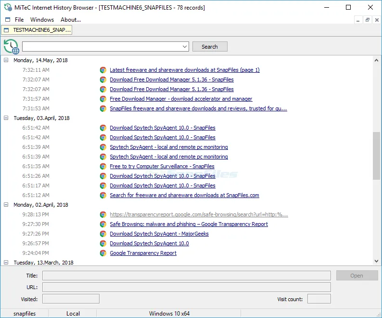The height and width of the screenshot is (318, 382).
Task: Minimize the inner MDI child window
Action: [358, 20]
